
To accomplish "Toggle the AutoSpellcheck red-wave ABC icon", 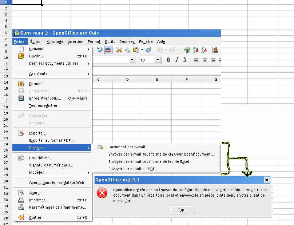I will pyautogui.click(x=108, y=50).
